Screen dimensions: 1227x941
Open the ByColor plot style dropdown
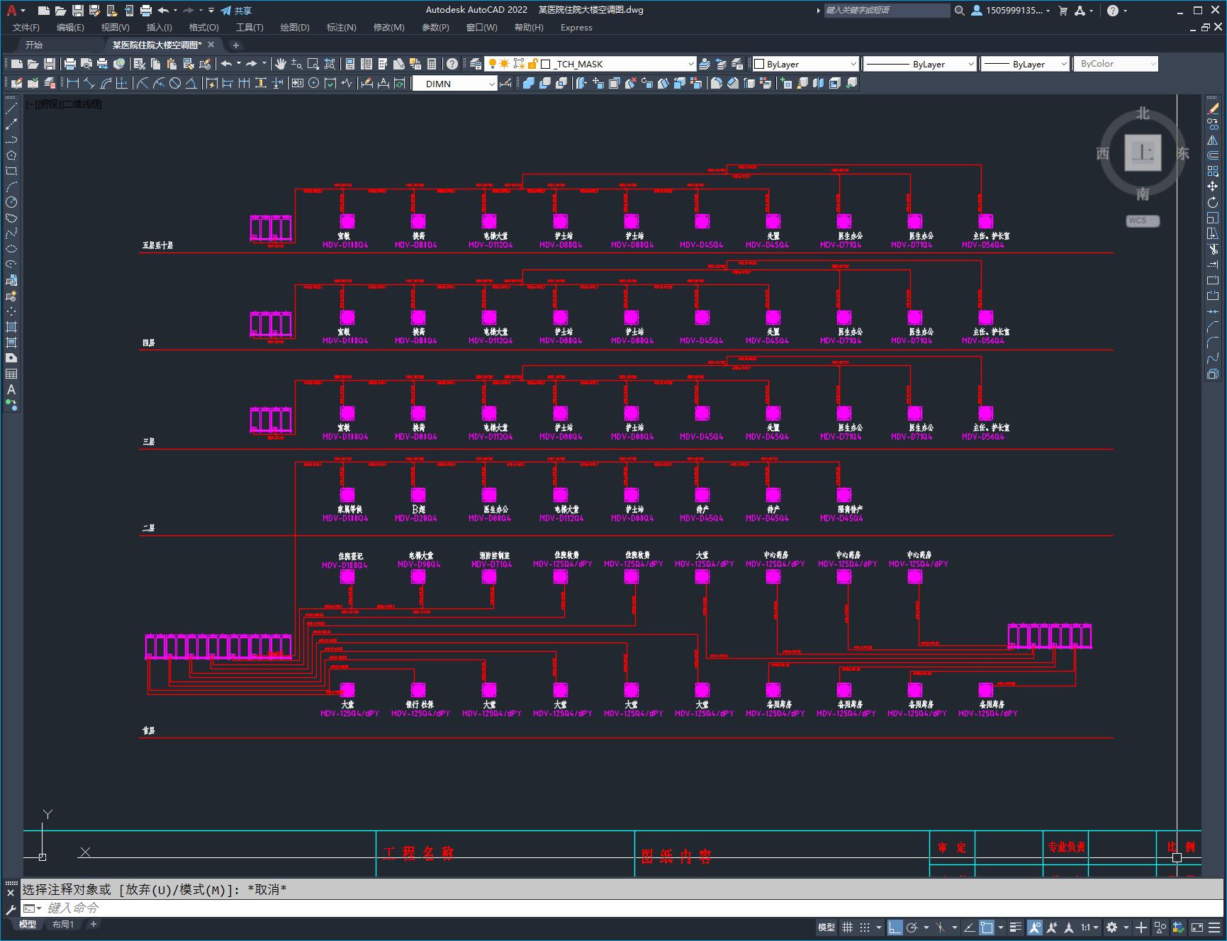[x=1116, y=64]
